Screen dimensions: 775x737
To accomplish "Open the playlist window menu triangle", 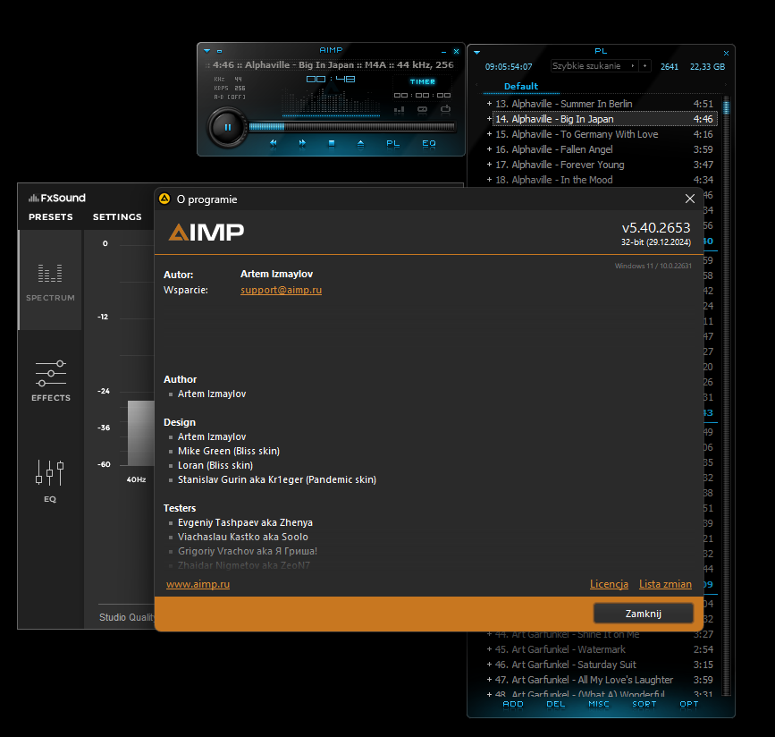I will [x=477, y=52].
